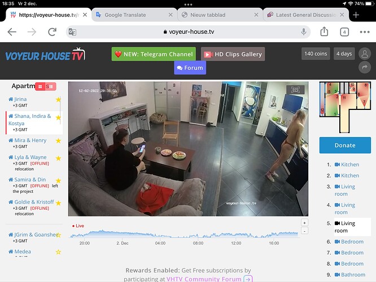
Task: Open the Samira & Din apartment link
Action: (27, 180)
